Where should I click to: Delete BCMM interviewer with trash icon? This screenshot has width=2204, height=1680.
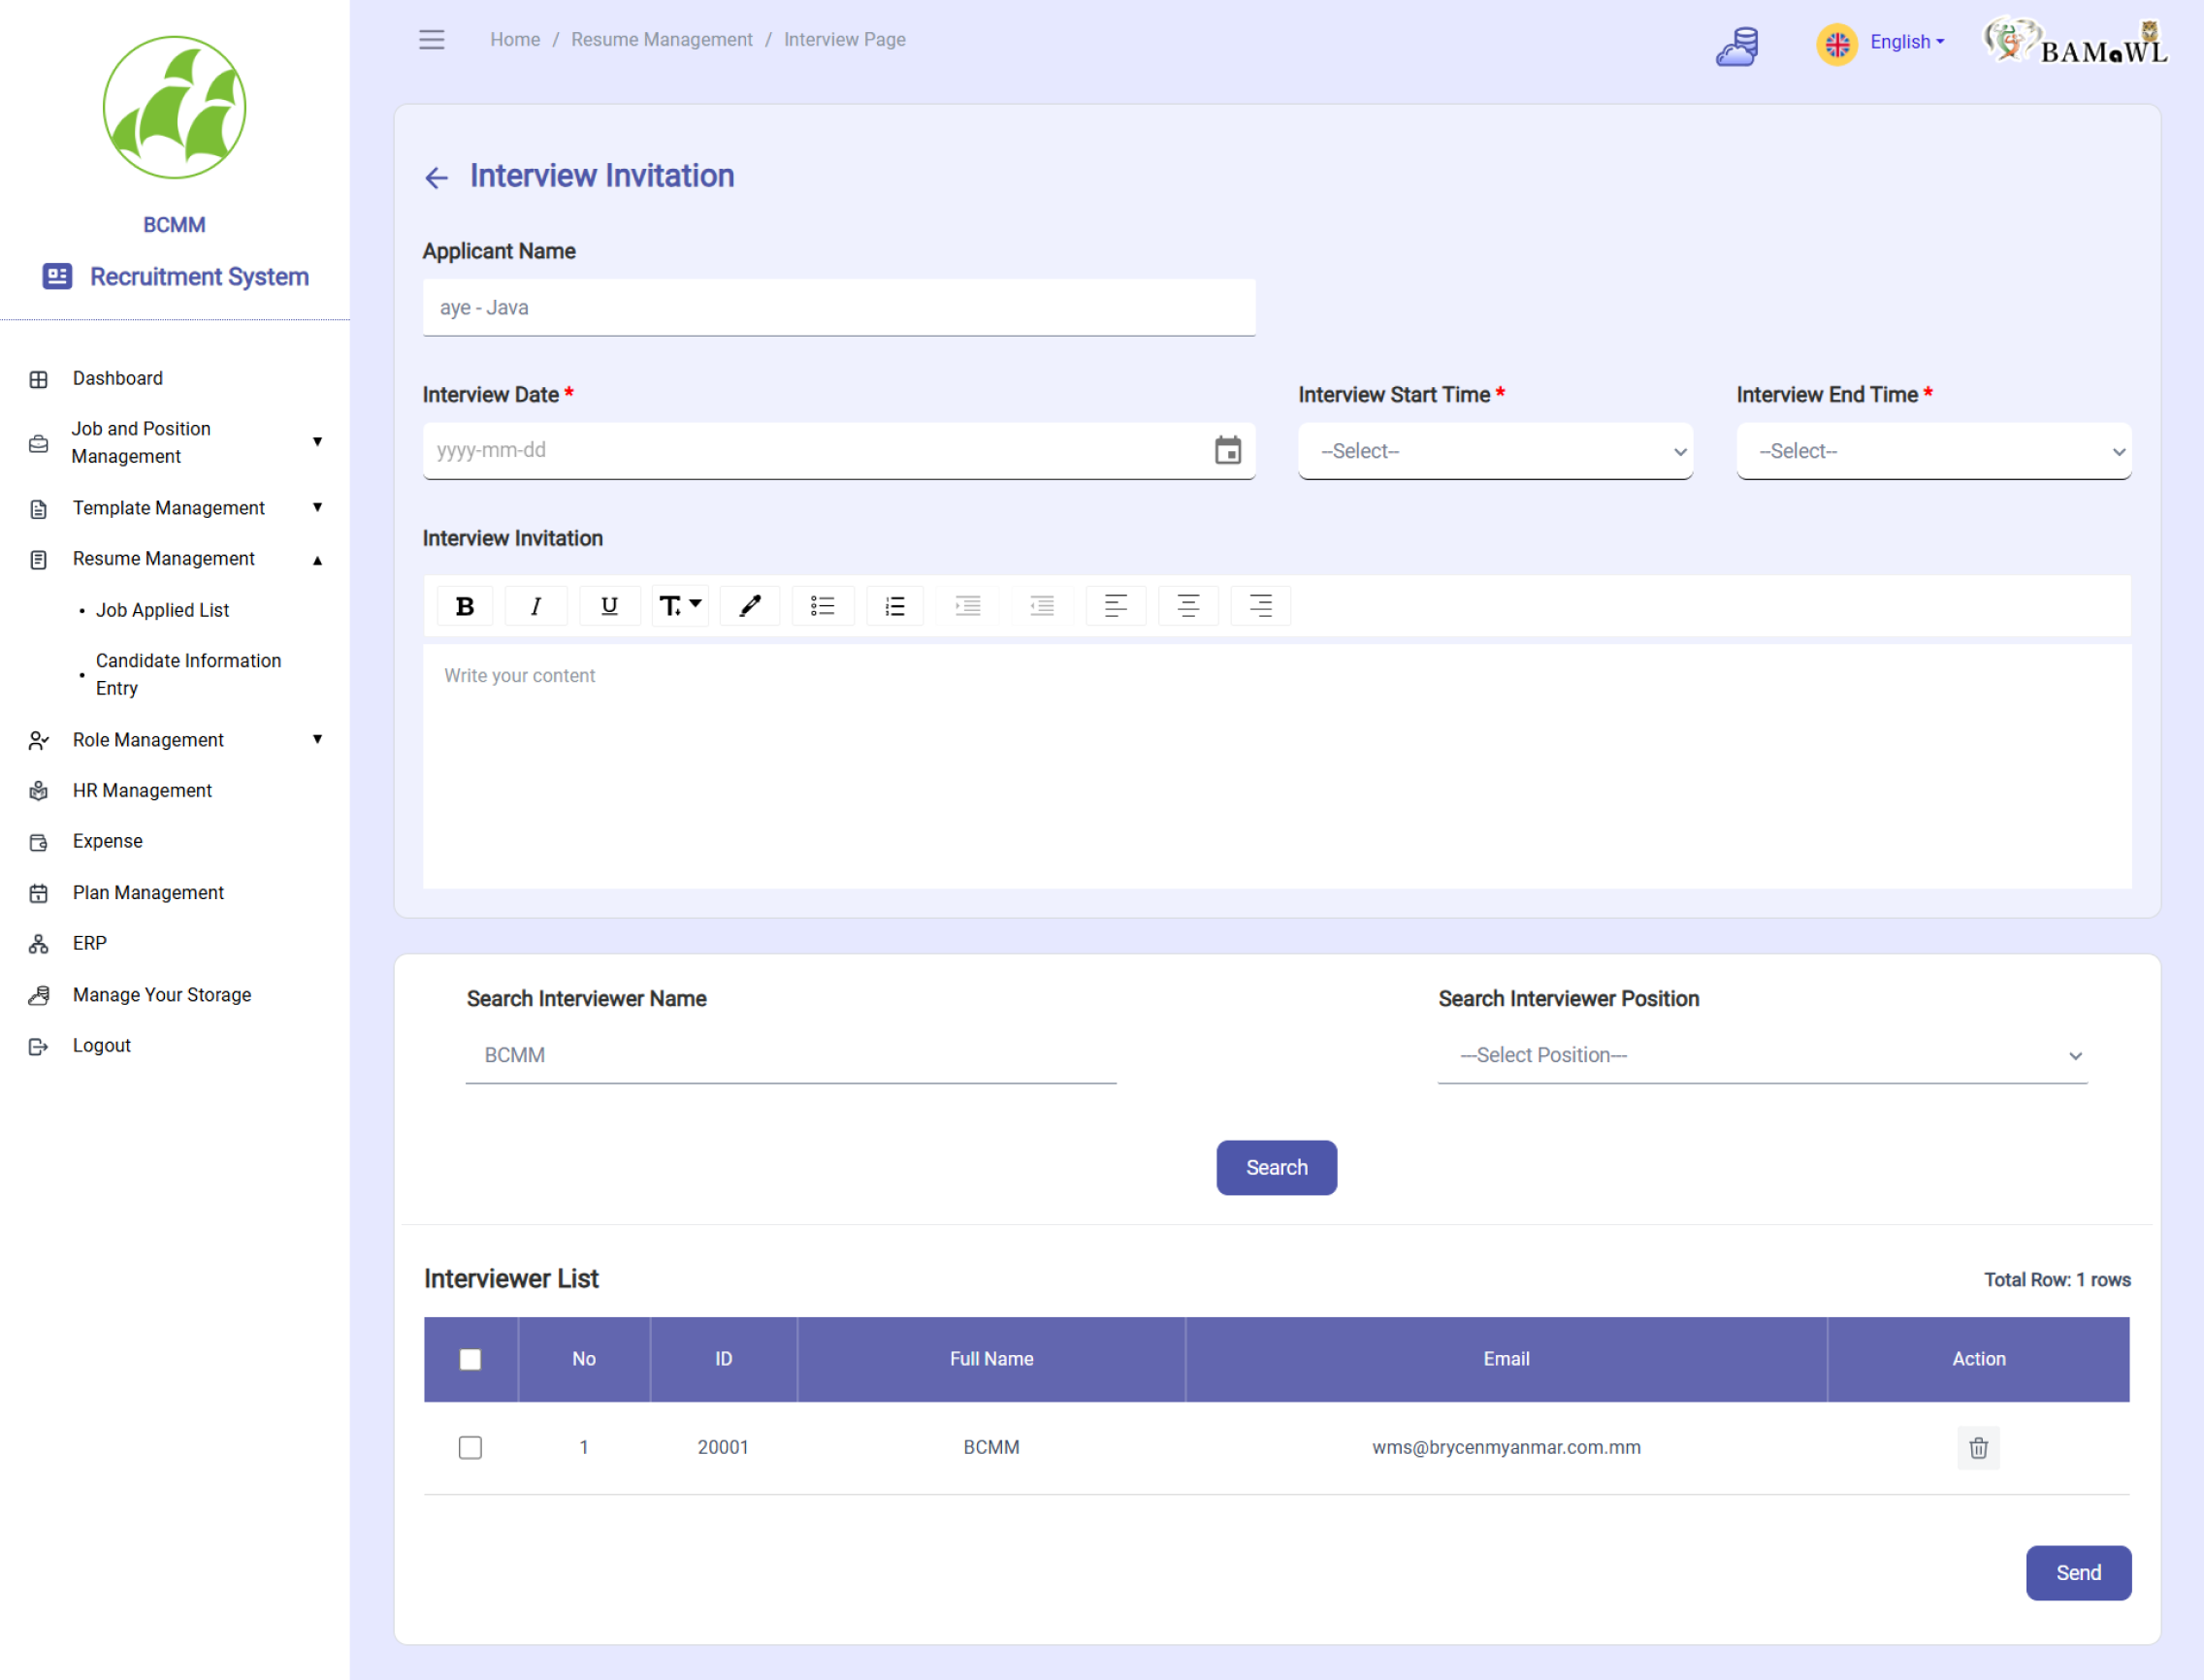tap(1978, 1448)
